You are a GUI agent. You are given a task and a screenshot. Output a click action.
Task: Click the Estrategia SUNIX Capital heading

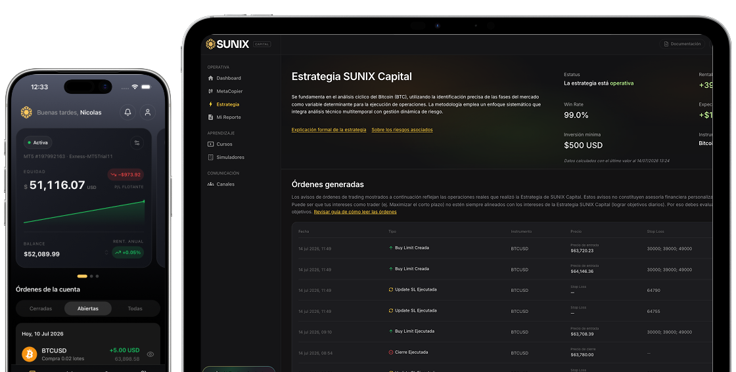click(x=352, y=76)
